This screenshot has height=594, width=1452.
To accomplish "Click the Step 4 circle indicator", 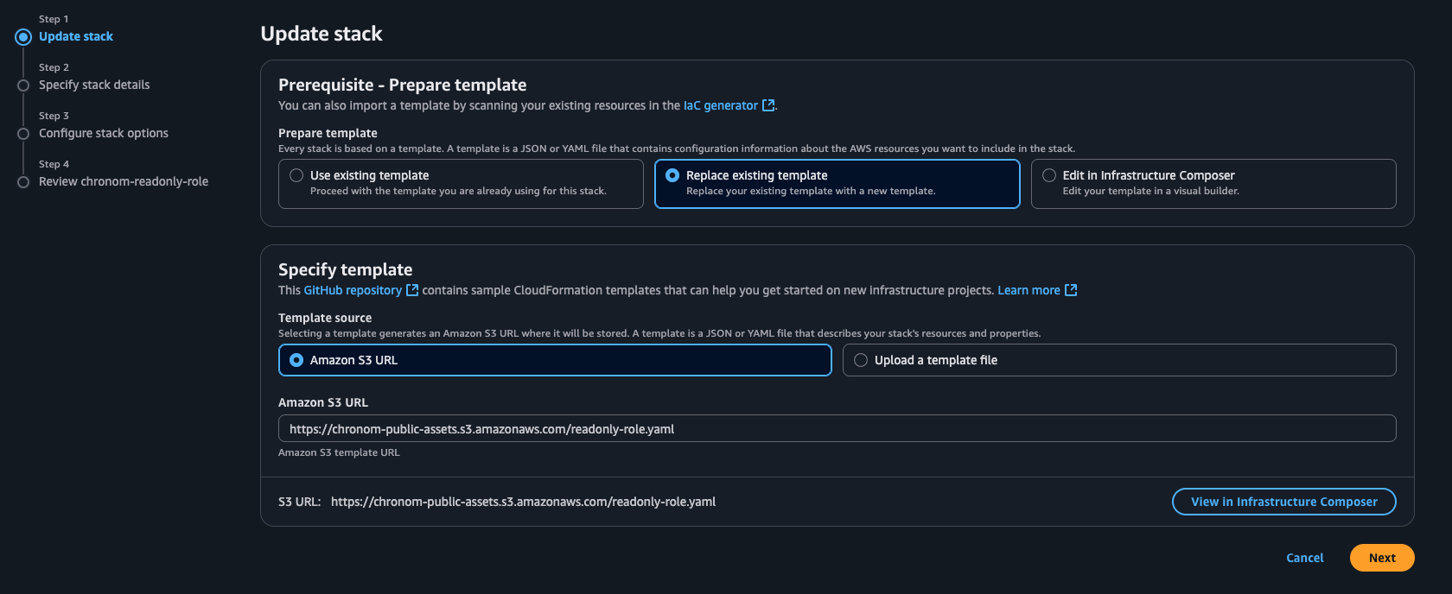I will point(23,182).
